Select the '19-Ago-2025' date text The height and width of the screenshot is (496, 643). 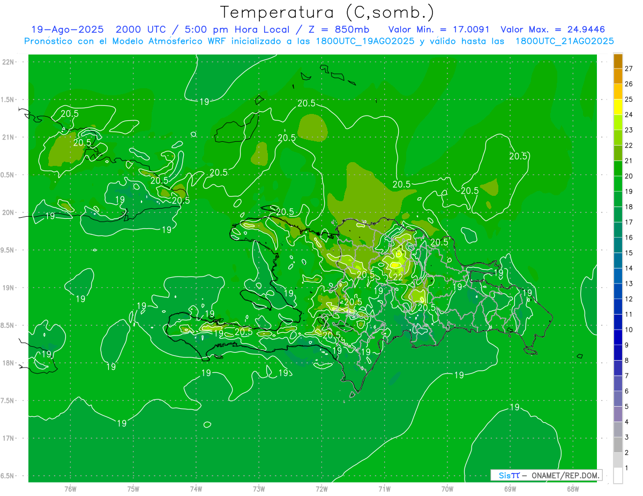click(x=68, y=30)
